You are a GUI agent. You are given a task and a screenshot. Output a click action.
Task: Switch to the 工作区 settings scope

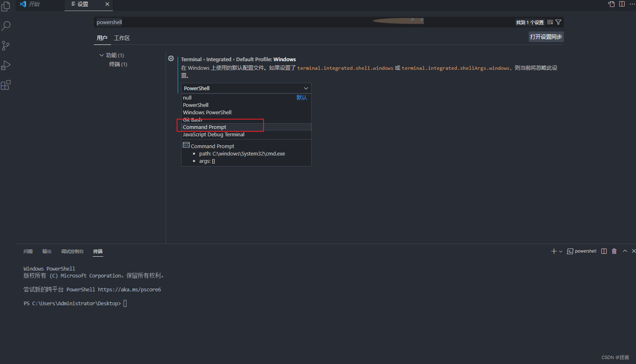tap(122, 38)
